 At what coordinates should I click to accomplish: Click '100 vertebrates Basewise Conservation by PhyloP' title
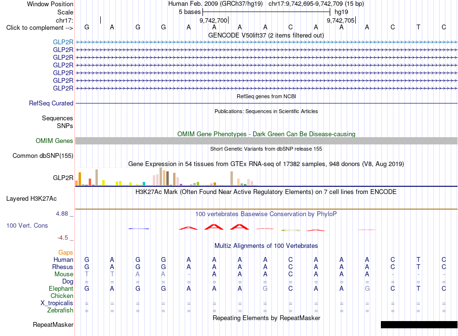pyautogui.click(x=266, y=214)
